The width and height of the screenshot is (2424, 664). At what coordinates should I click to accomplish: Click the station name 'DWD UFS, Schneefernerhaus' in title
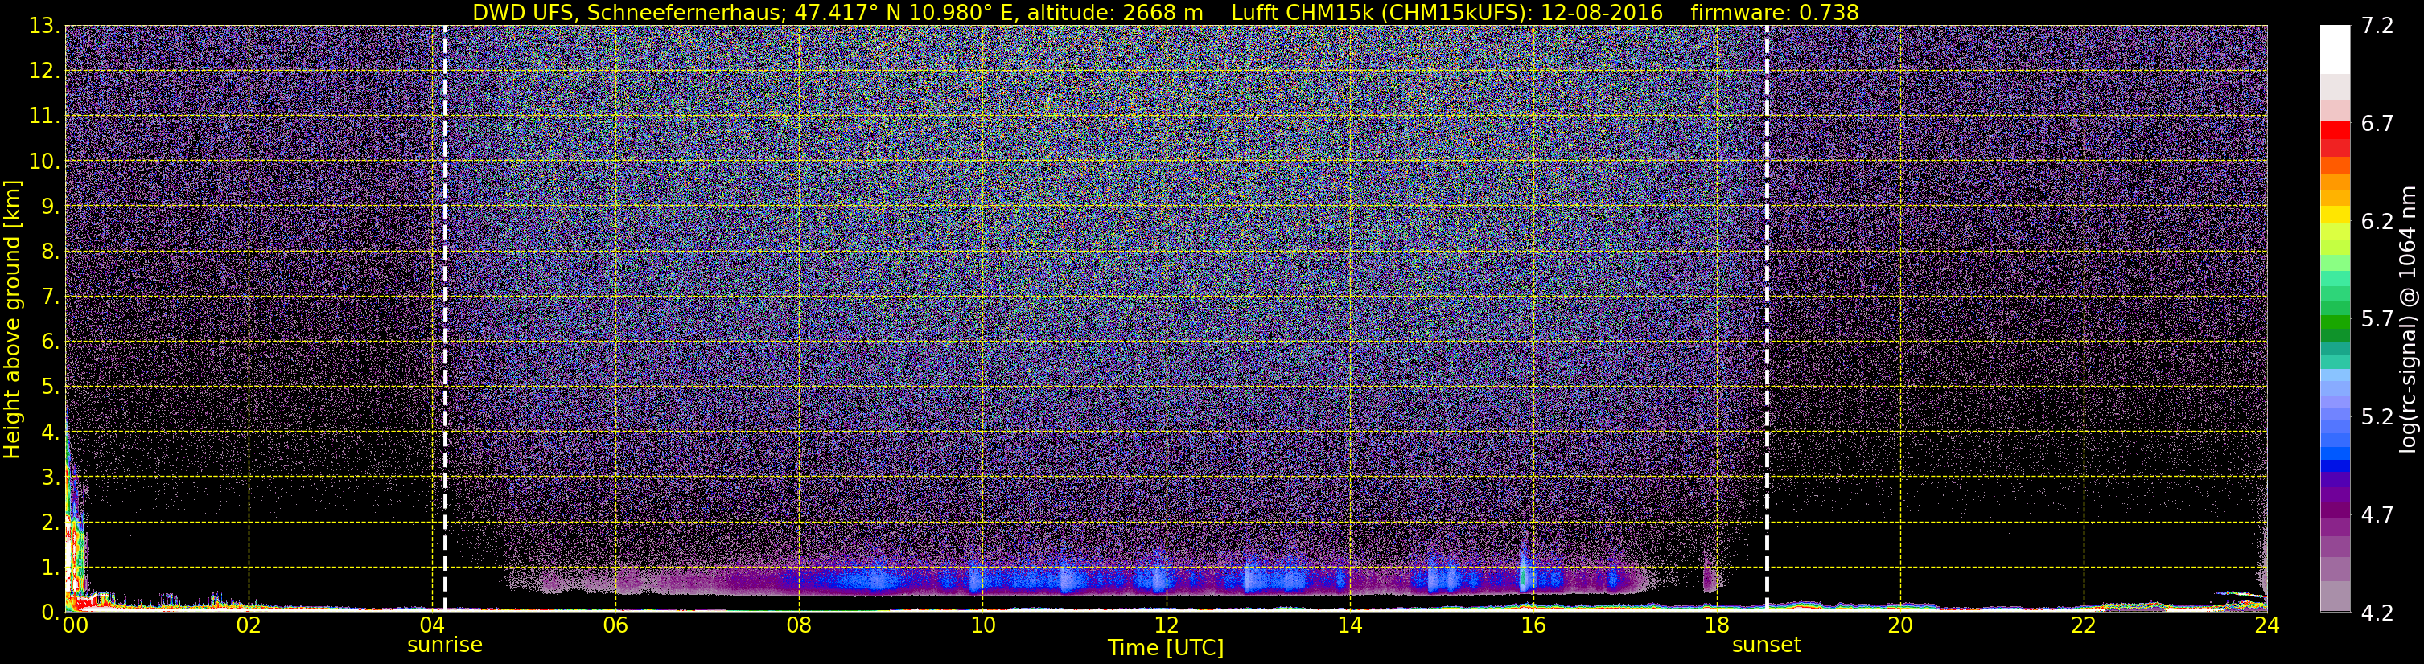(628, 12)
